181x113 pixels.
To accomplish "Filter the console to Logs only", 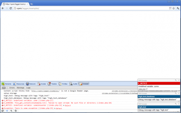I will point(28,88).
